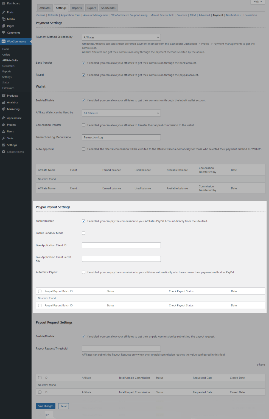Expand Affiliate Wallet can be Used by dropdown
269x419 pixels.
pyautogui.click(x=121, y=113)
